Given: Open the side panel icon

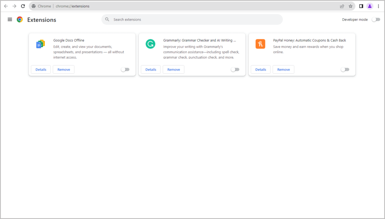Looking at the screenshot, I should coord(361,6).
